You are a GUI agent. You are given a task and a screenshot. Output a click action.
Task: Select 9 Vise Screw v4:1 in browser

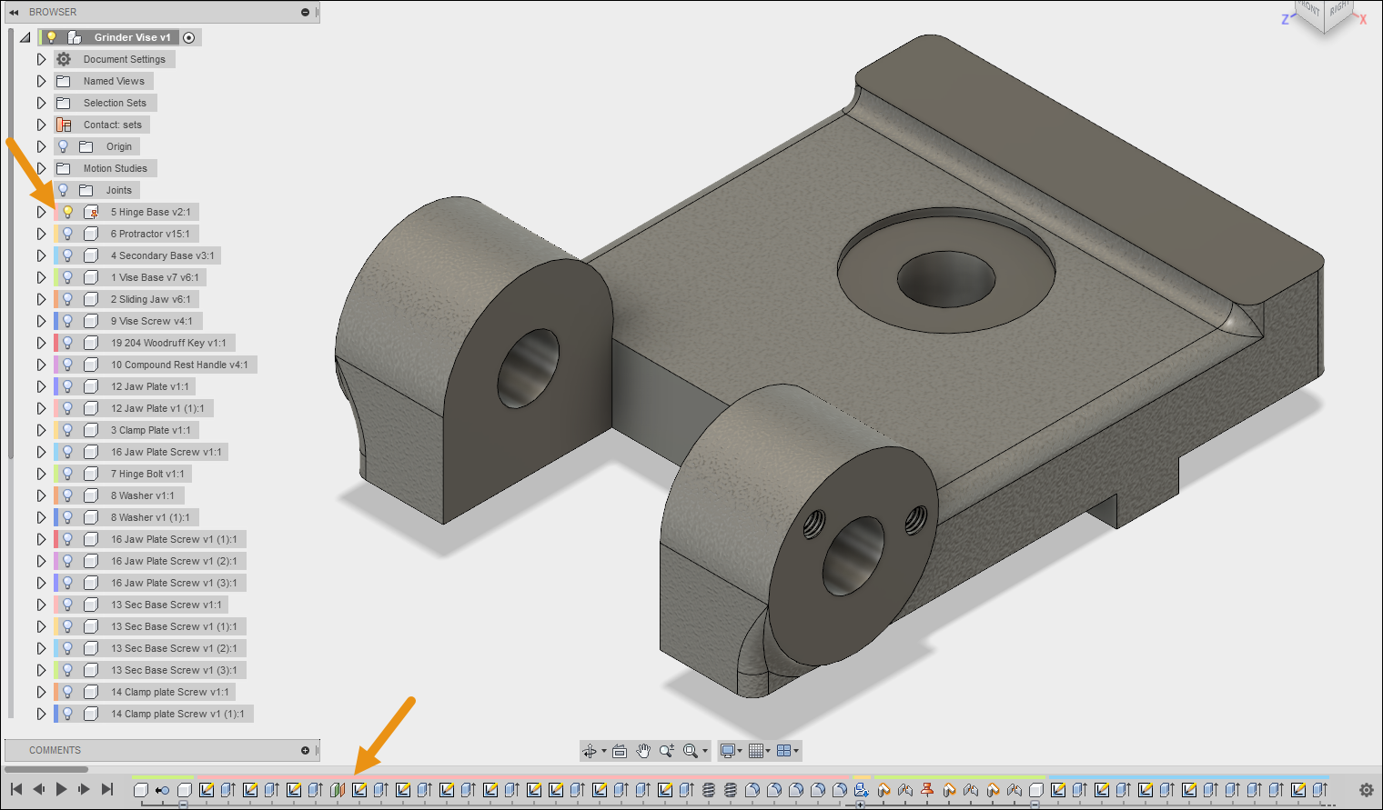coord(151,321)
